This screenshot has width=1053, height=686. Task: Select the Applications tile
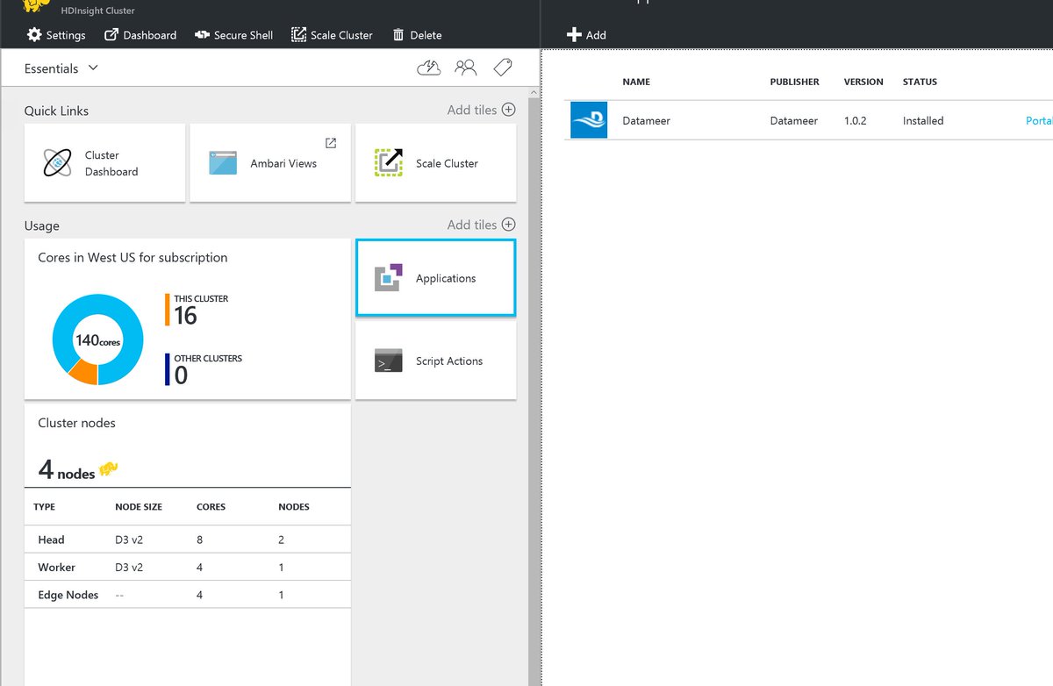(x=436, y=278)
